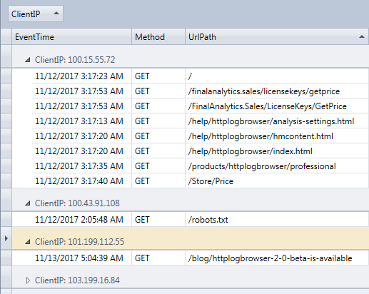
Task: Click row selector for the blog beta row
Action: [x=6, y=258]
